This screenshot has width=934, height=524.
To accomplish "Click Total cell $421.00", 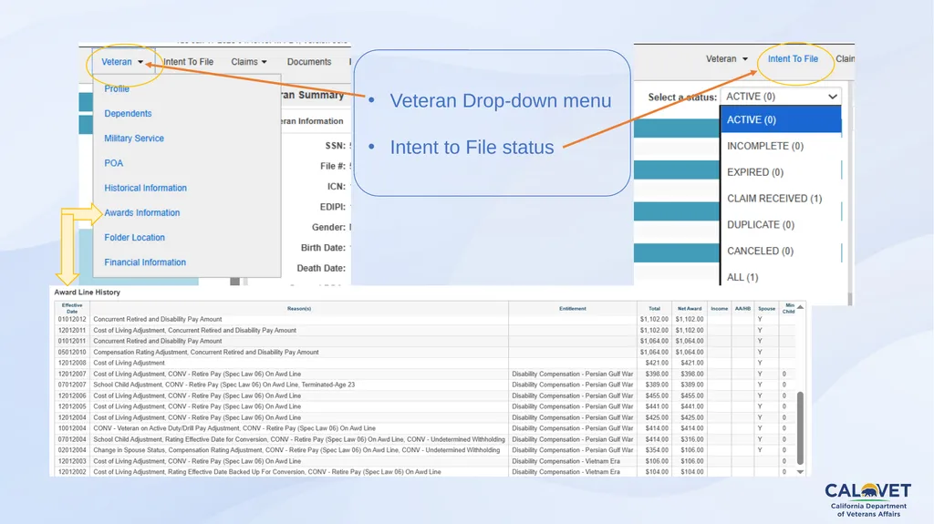I will [657, 363].
